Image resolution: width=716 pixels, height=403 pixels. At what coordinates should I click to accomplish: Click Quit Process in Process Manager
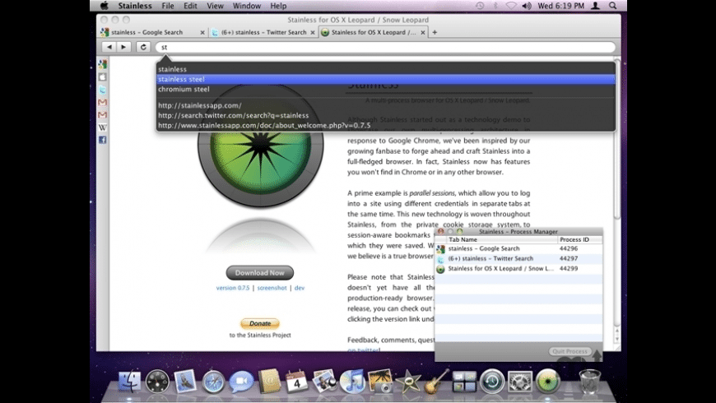pos(570,351)
